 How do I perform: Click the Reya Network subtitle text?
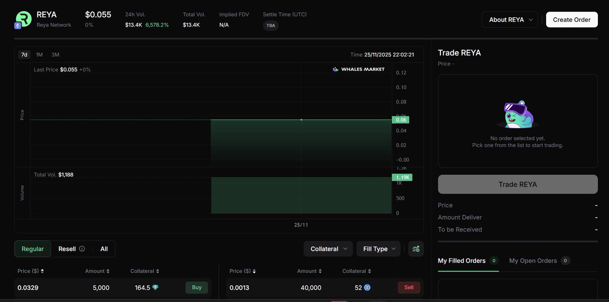coord(54,25)
